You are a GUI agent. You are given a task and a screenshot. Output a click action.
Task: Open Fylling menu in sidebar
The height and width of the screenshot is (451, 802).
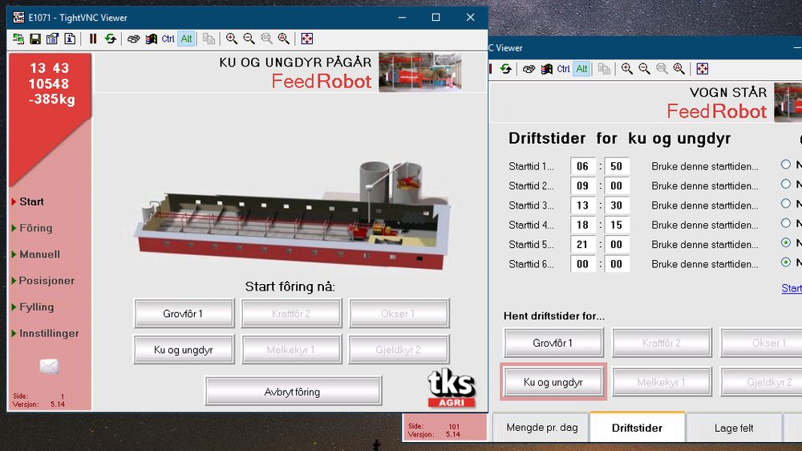pos(36,307)
